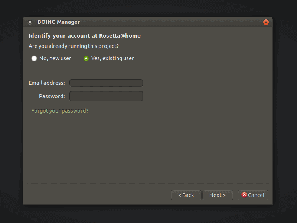Select the "Yes, existing user" radio button
Image resolution: width=297 pixels, height=223 pixels.
(86, 58)
